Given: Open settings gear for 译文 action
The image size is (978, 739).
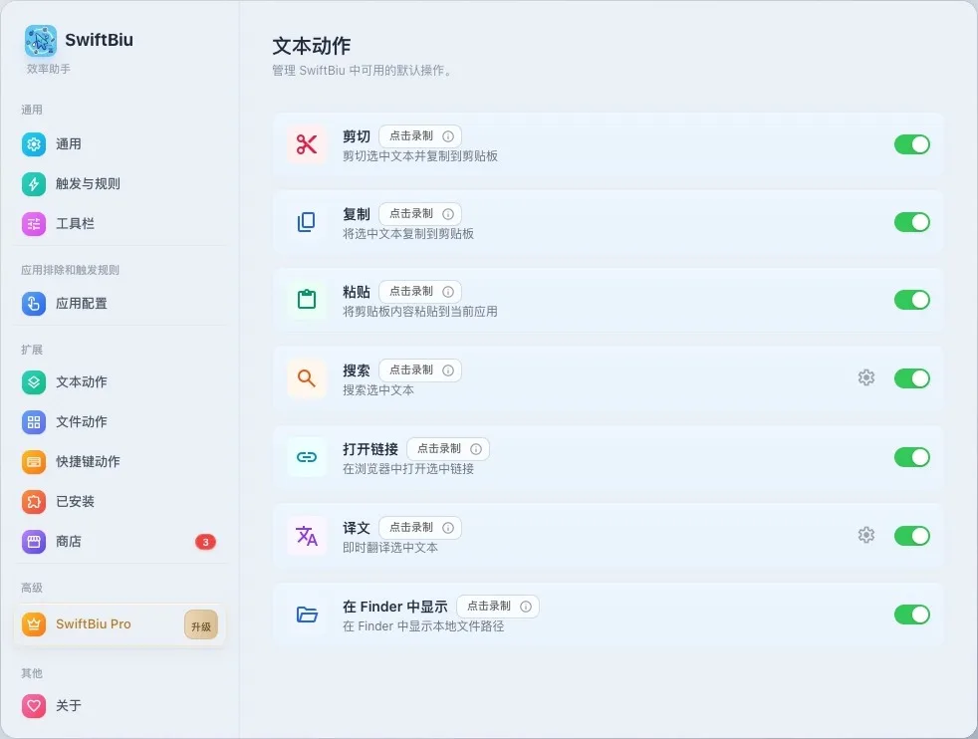Looking at the screenshot, I should [x=865, y=535].
